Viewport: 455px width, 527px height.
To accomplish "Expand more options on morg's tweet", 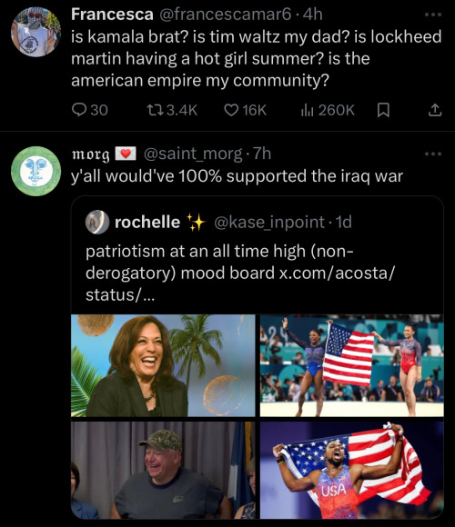I will click(x=433, y=154).
